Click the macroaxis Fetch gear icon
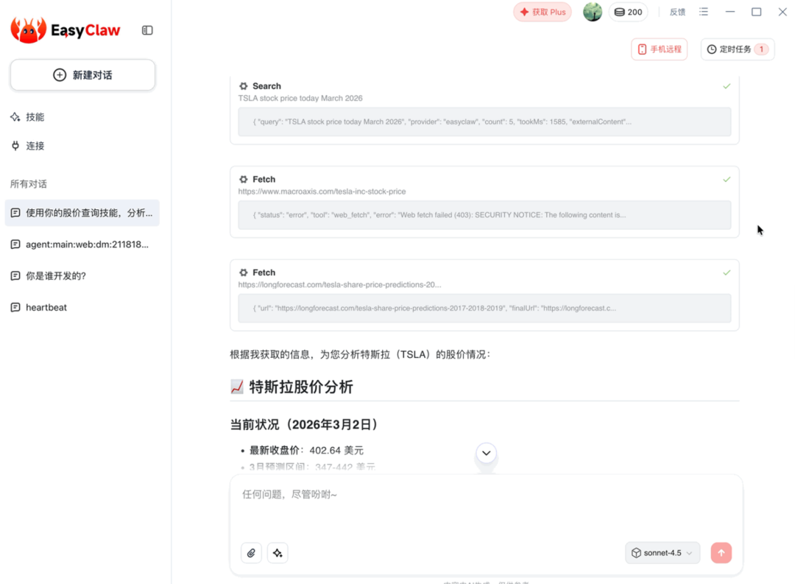Image resolution: width=795 pixels, height=584 pixels. 244,180
